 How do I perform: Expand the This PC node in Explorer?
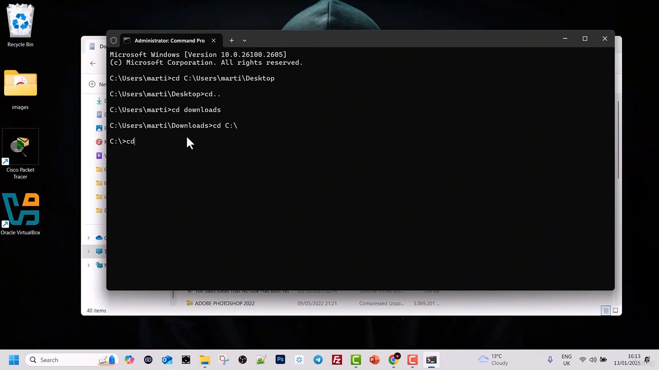pyautogui.click(x=89, y=251)
